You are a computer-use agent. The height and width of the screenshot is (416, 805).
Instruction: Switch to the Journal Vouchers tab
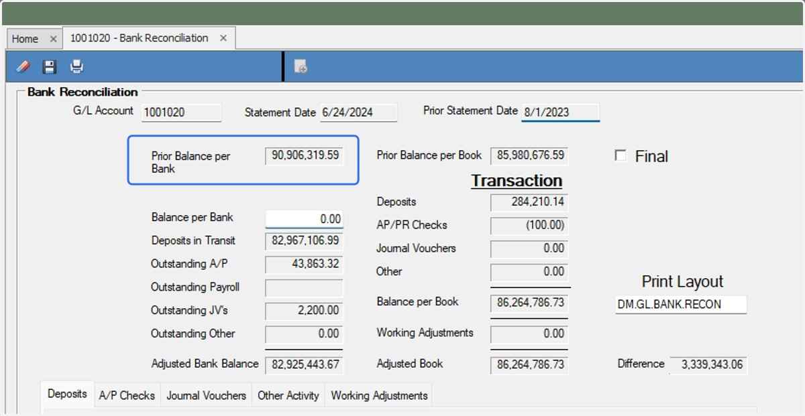(207, 395)
